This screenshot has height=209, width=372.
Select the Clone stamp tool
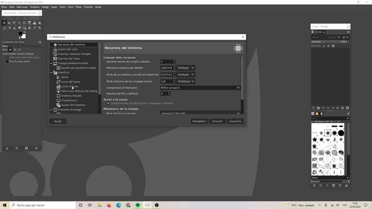[14, 28]
